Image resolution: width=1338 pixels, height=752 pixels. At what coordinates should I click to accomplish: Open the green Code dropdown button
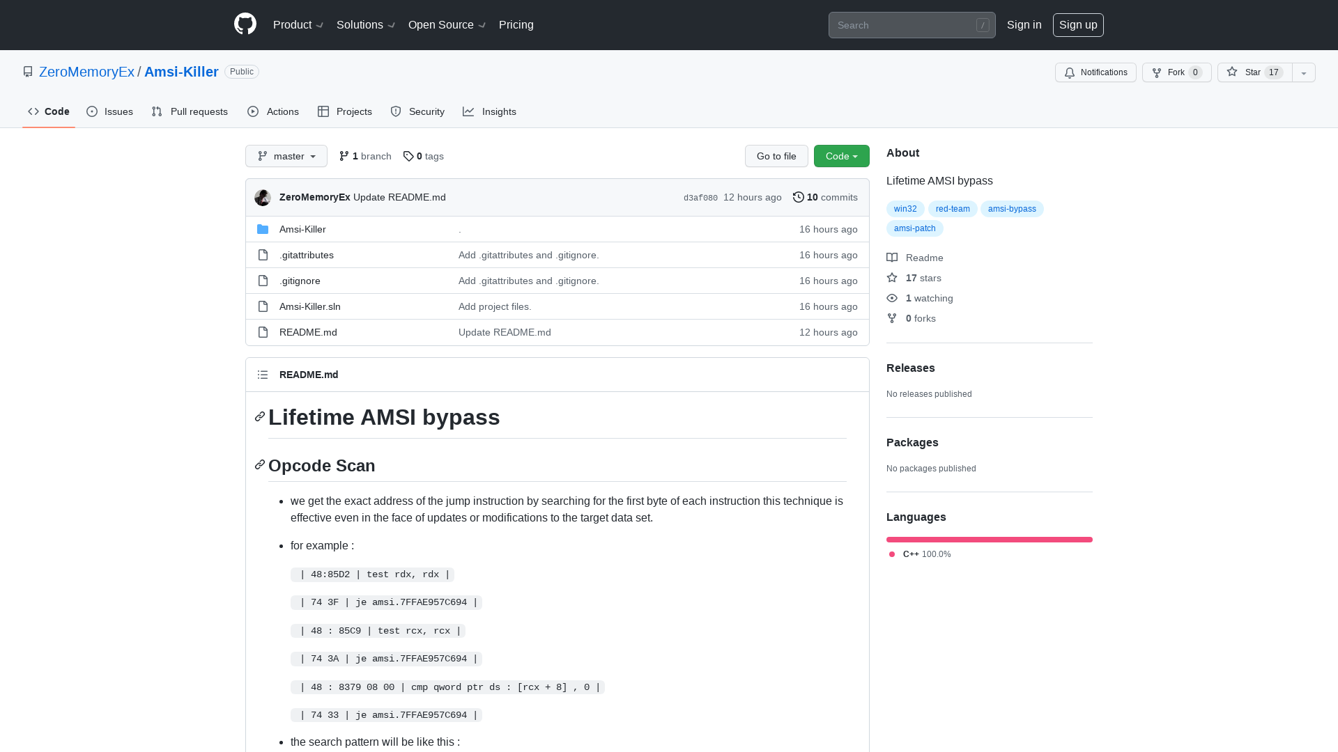pos(842,156)
